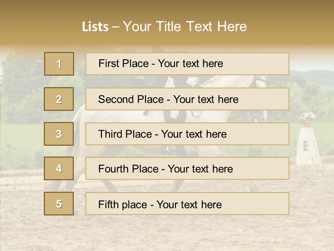Click the bold word Lists in title
This screenshot has height=251, width=334.
[95, 27]
